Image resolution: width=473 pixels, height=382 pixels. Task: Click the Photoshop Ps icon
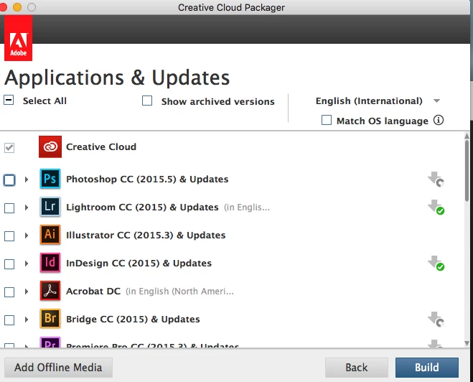coord(50,179)
